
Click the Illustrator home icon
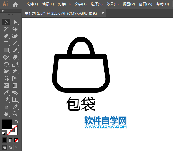pos(15,4)
